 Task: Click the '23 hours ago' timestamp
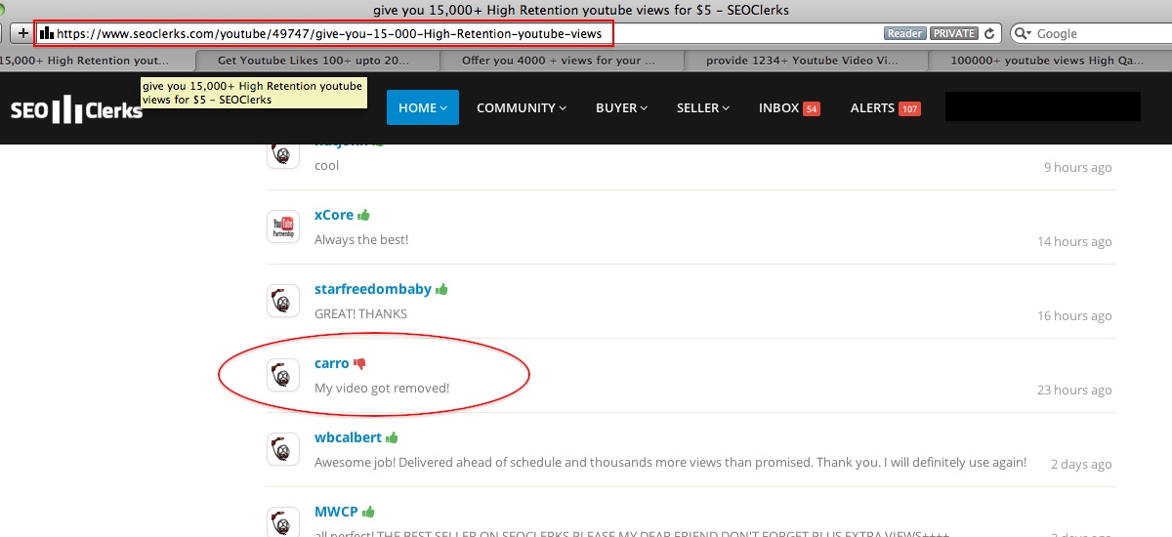click(1074, 390)
